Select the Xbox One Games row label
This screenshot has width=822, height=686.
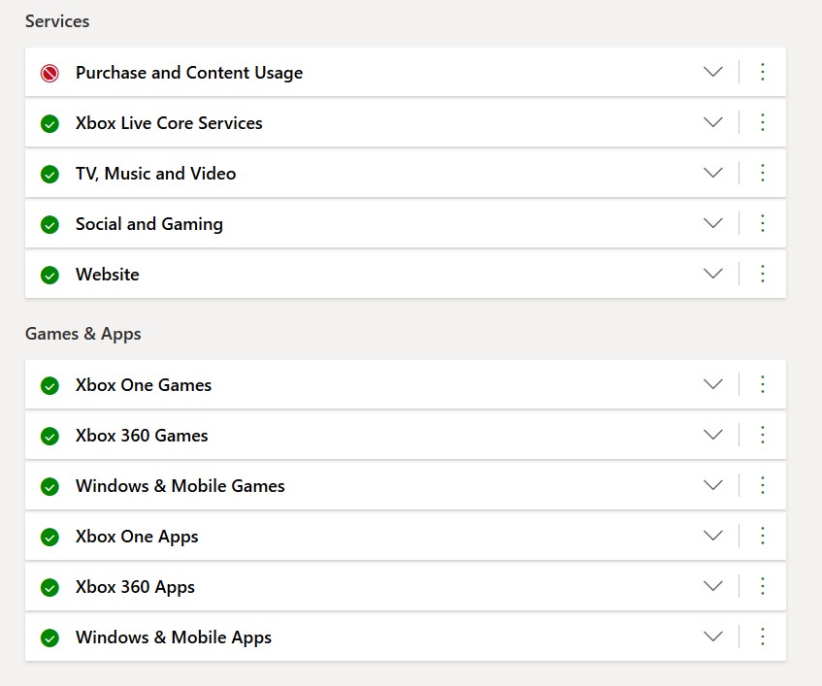coord(144,385)
